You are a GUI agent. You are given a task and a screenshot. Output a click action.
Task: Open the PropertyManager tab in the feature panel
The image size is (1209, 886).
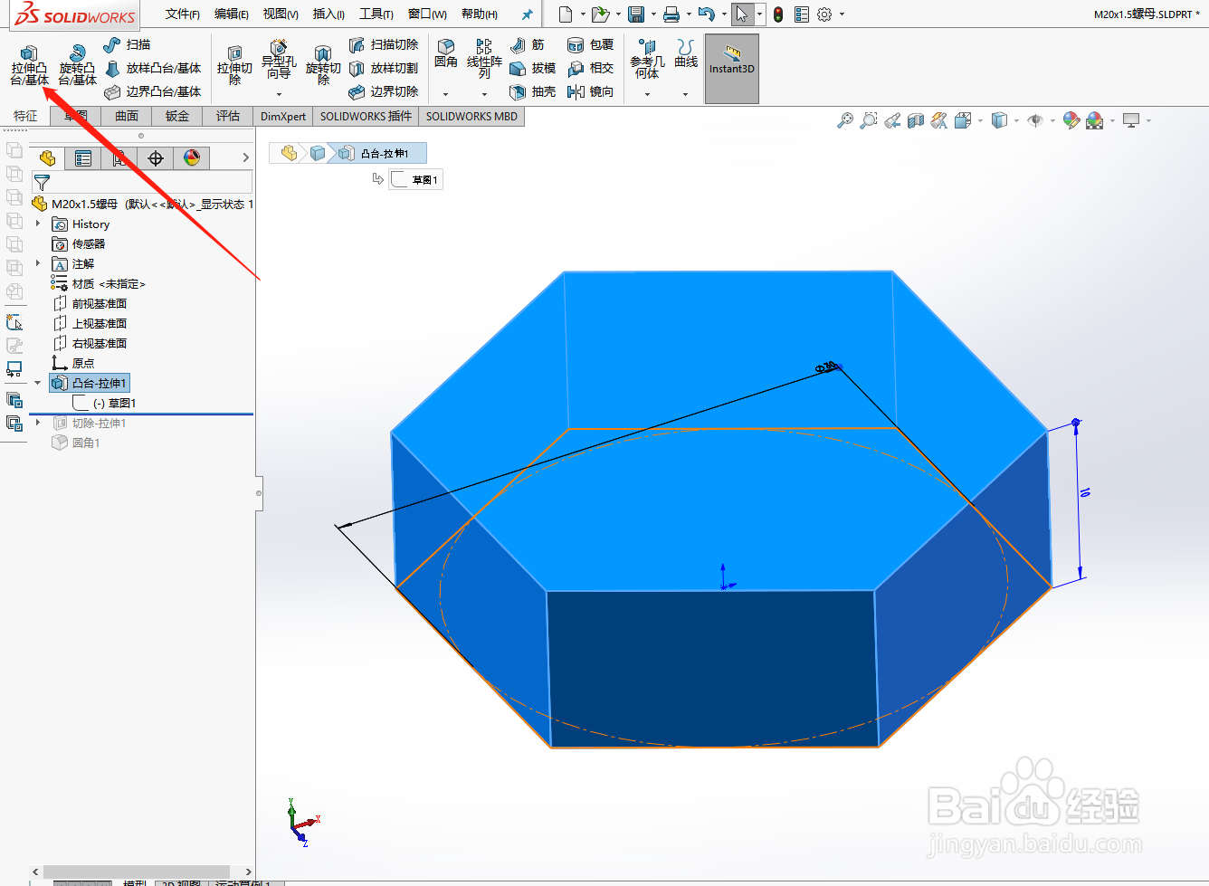(x=83, y=158)
